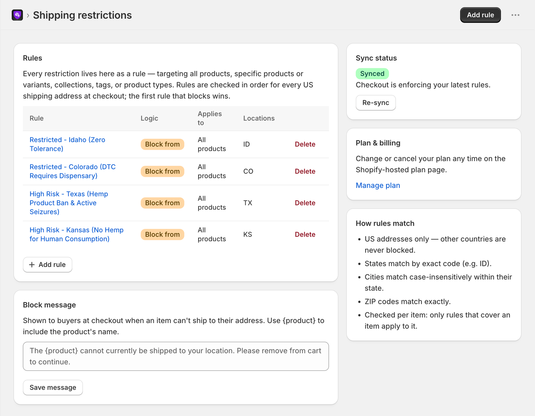This screenshot has width=535, height=416.
Task: Click the Rules card heading
Action: click(x=32, y=58)
